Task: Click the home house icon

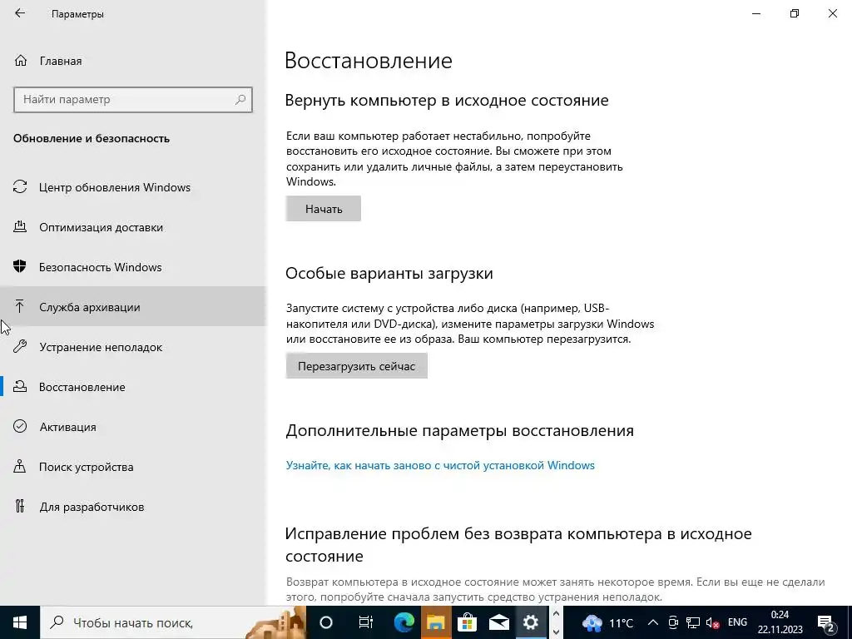Action: (x=21, y=60)
